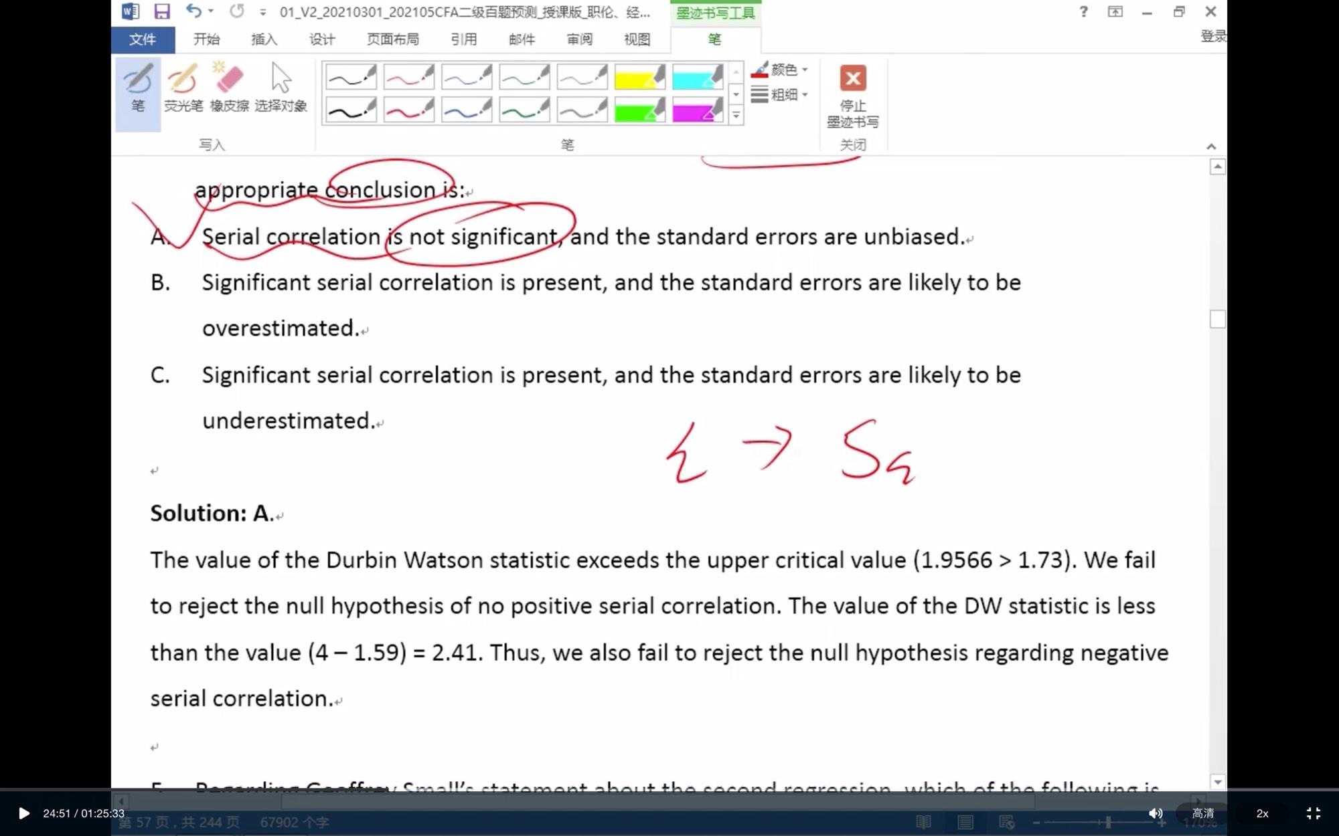1339x836 pixels.
Task: Open the File (文件) tab
Action: click(x=143, y=39)
